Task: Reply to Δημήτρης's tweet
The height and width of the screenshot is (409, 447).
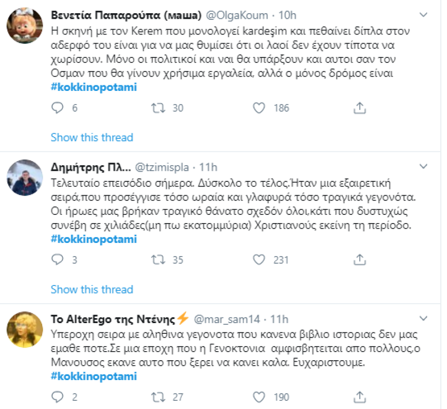Action: [x=57, y=260]
